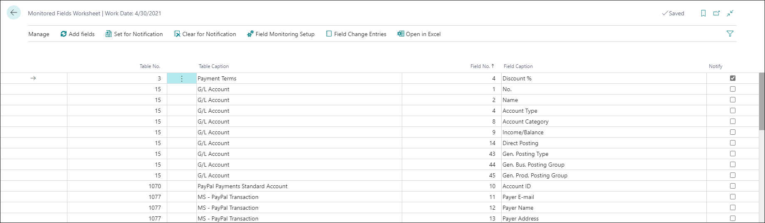Click the Add fields icon
The image size is (765, 223).
click(x=64, y=34)
